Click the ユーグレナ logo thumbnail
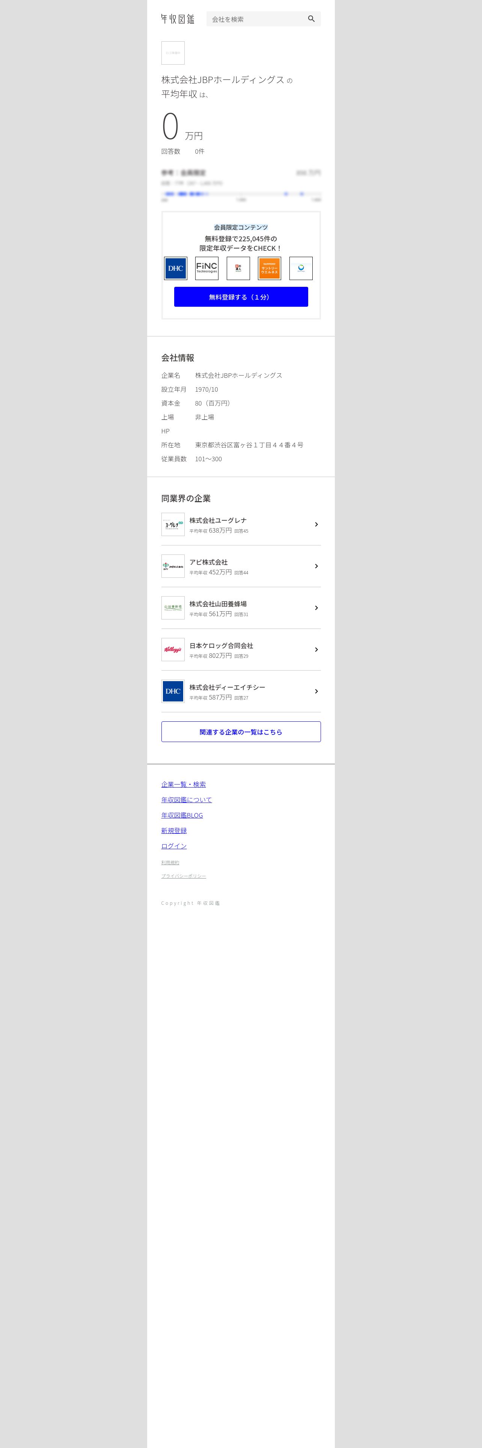The height and width of the screenshot is (1448, 482). click(x=173, y=524)
